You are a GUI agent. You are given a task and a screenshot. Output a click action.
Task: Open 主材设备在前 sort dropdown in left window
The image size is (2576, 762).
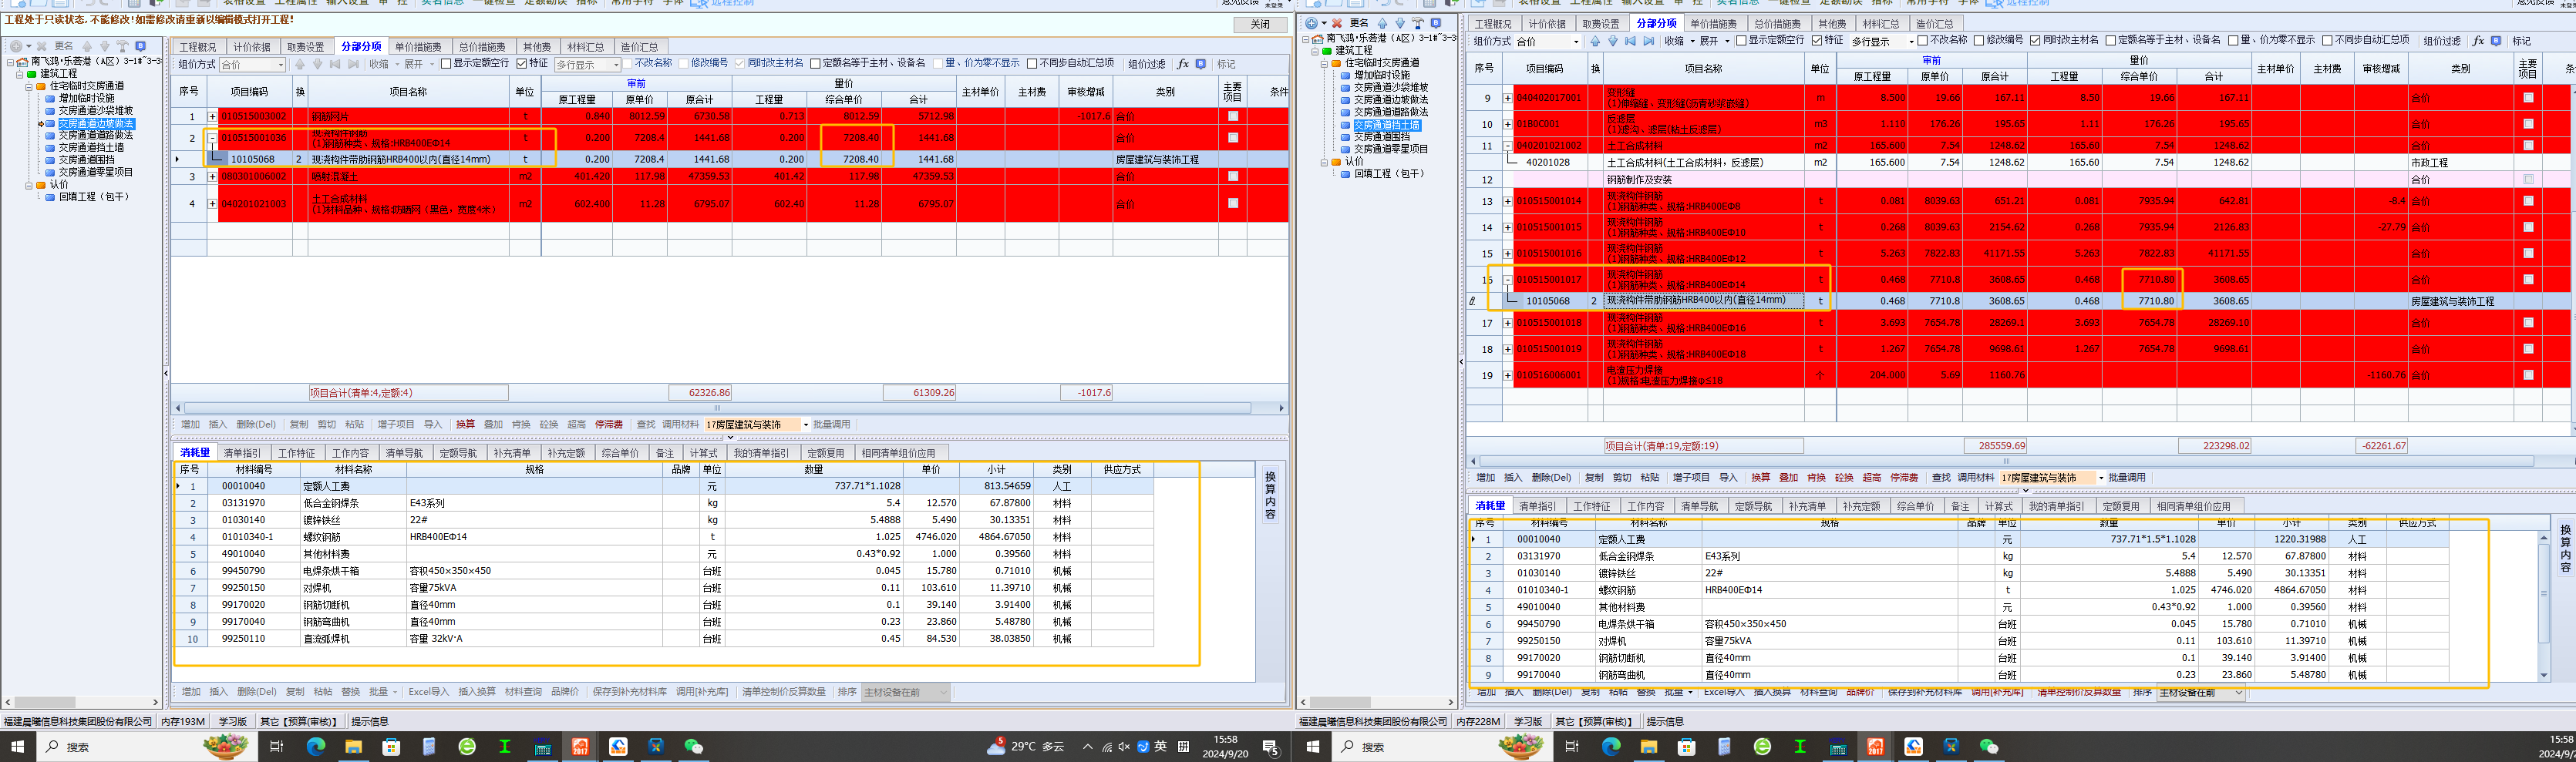tap(905, 691)
